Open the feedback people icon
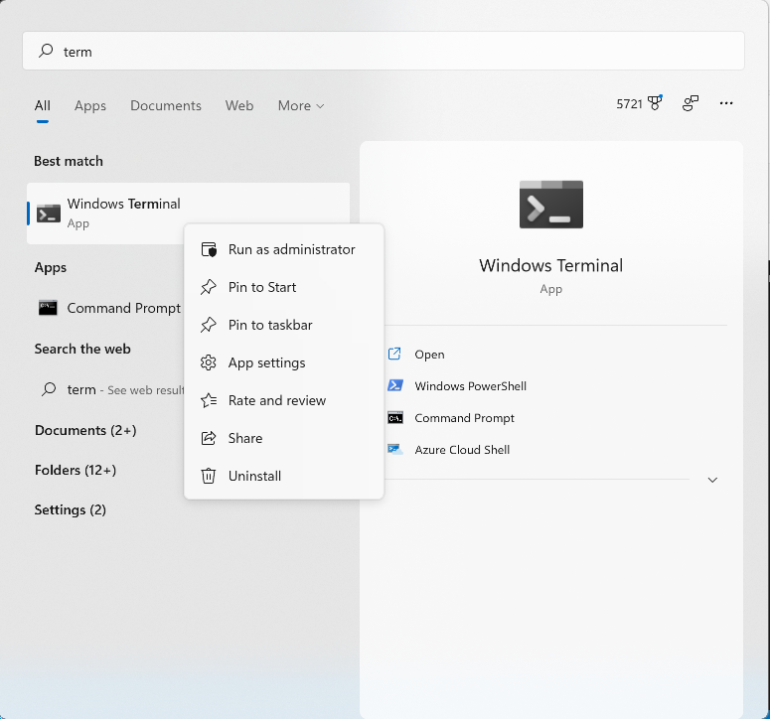 pos(691,103)
